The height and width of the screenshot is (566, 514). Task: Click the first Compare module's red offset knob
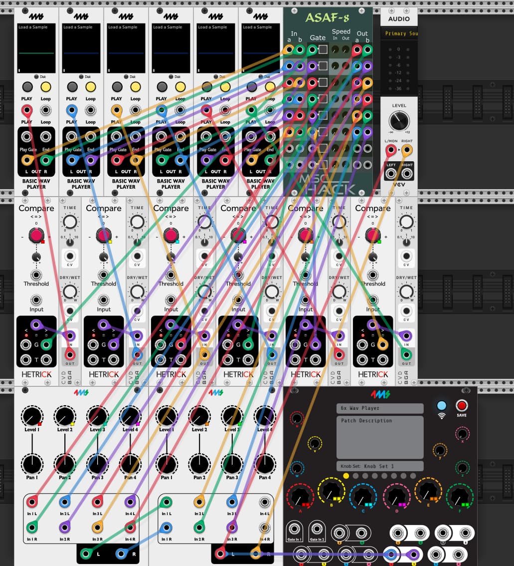pos(36,235)
